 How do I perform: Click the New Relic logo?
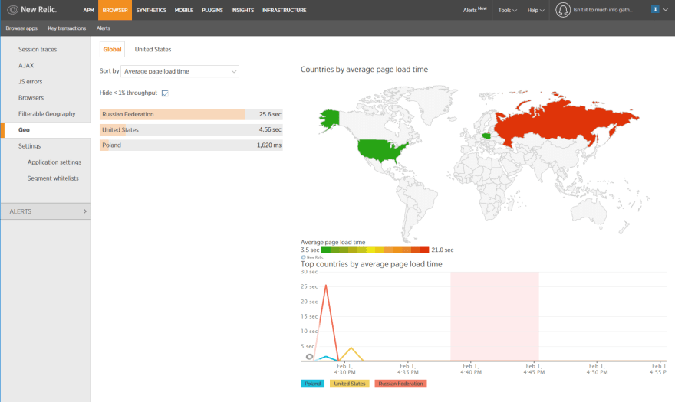pos(32,9)
